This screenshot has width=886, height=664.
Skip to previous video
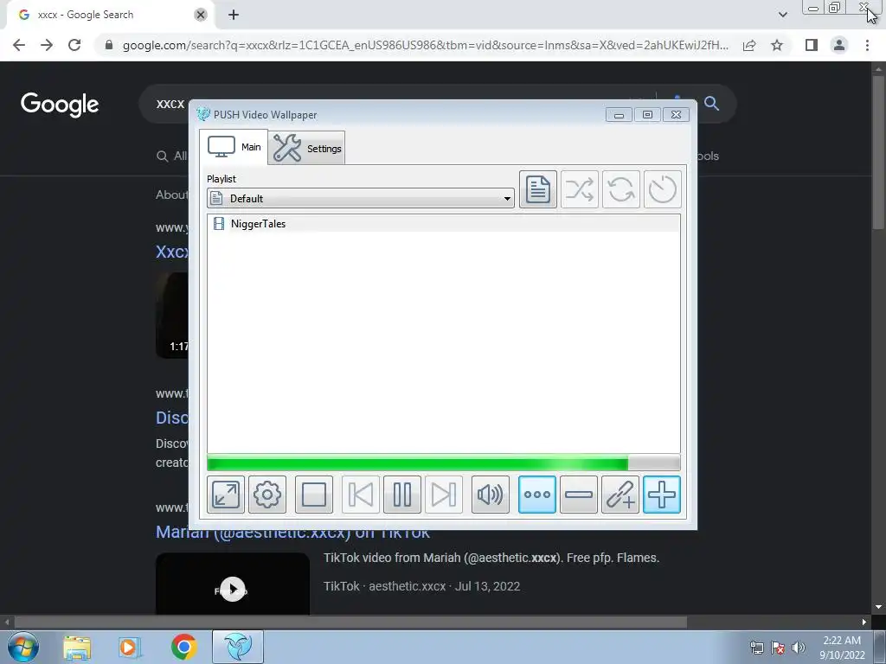pyautogui.click(x=361, y=495)
